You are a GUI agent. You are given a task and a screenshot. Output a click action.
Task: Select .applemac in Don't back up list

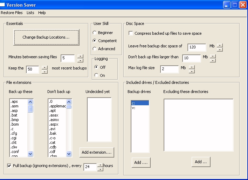[x=57, y=106]
